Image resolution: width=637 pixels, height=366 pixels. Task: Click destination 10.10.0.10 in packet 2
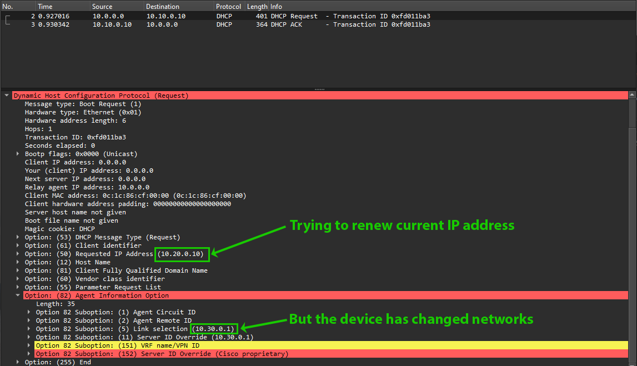(166, 16)
